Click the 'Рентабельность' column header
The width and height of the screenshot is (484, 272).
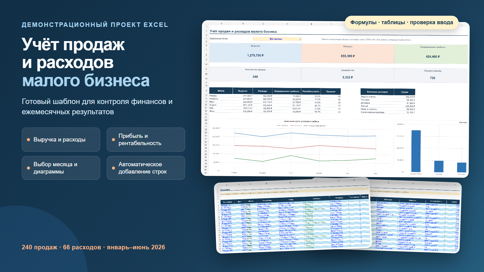coord(311,91)
